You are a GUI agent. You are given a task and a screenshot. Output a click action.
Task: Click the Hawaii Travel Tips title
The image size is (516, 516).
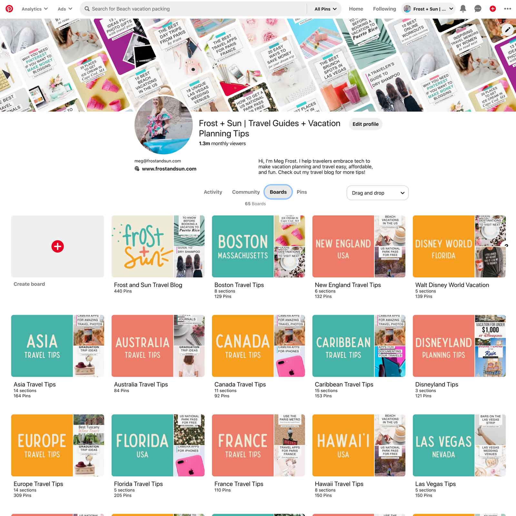339,484
